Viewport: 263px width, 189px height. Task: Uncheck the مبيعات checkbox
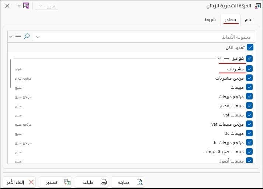249,87
